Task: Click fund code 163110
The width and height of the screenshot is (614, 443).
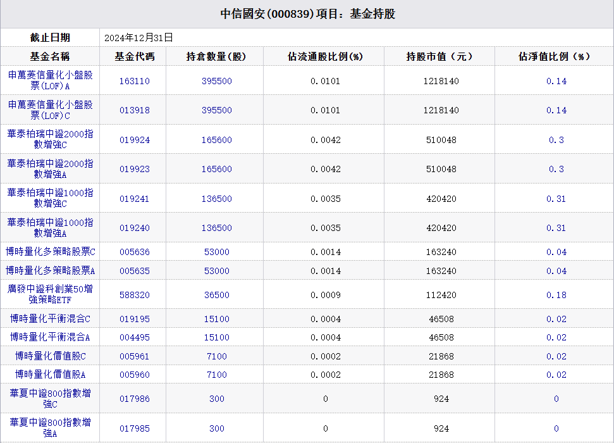Action: [134, 81]
